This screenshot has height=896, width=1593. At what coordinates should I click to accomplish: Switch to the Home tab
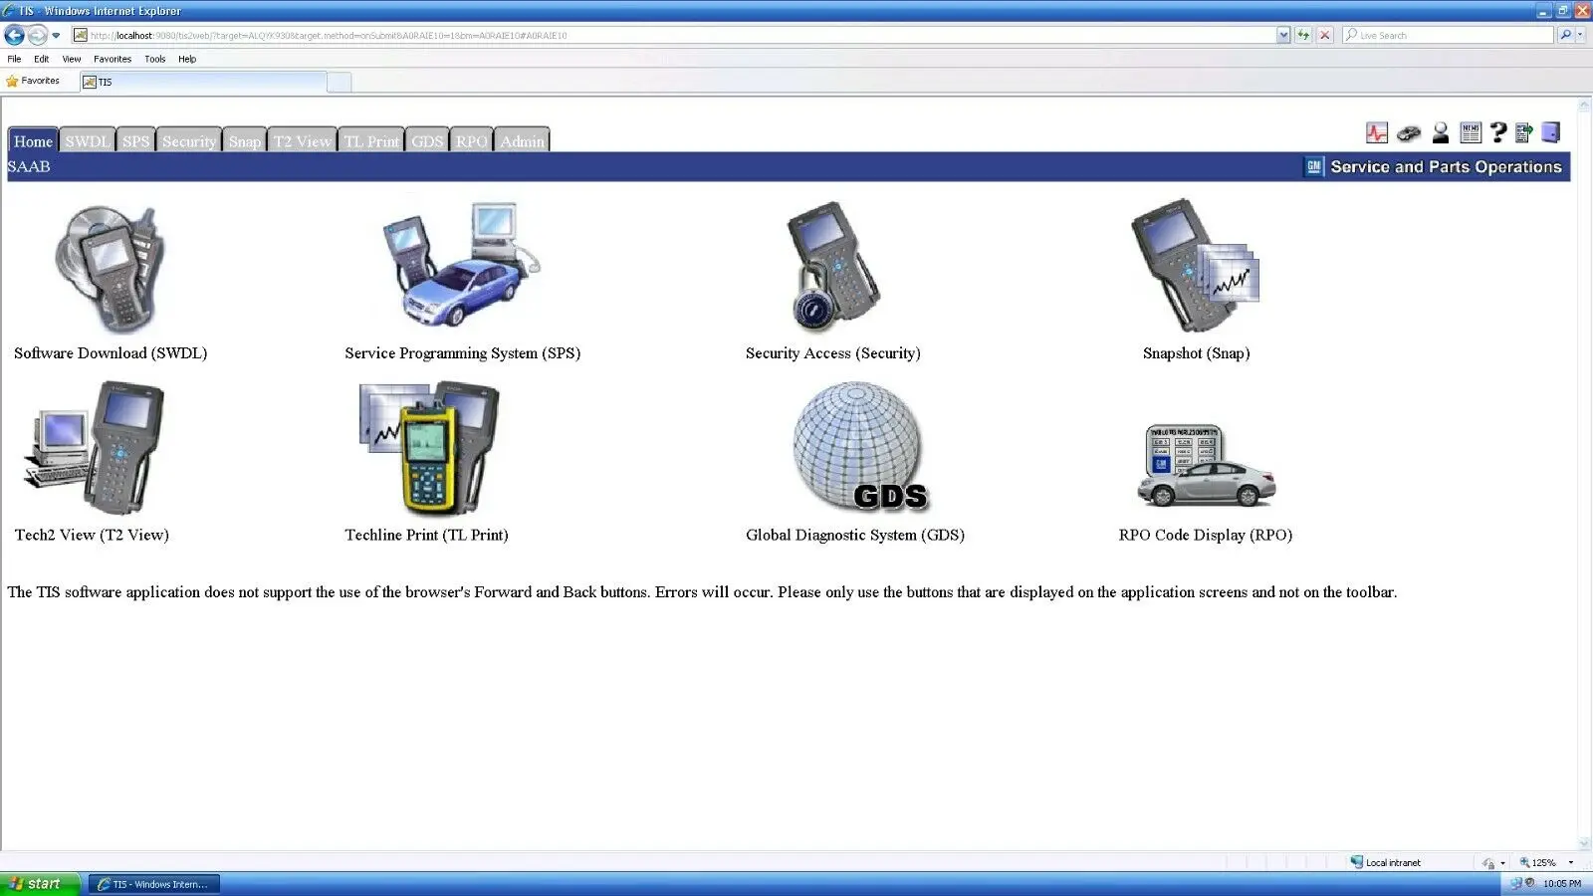pos(33,140)
